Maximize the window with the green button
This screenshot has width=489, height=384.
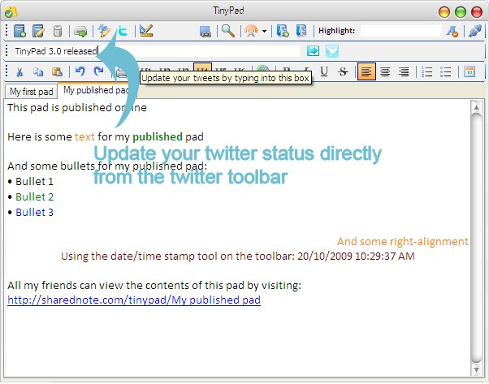(x=461, y=12)
